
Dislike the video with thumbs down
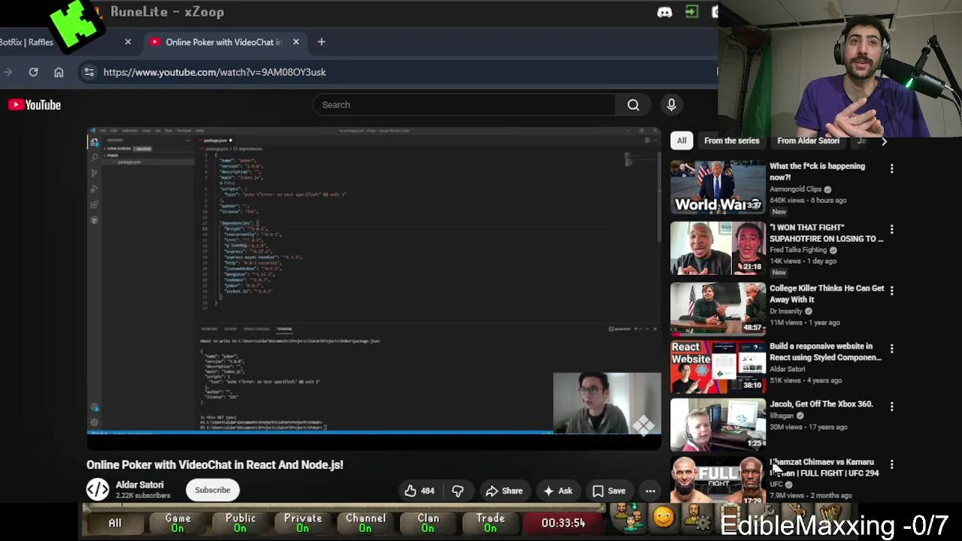(458, 491)
